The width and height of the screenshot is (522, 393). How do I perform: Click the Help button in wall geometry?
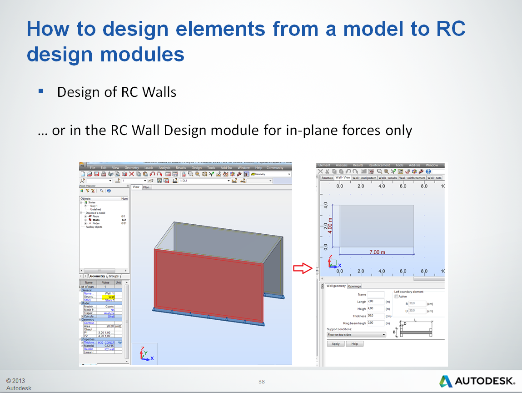(354, 344)
